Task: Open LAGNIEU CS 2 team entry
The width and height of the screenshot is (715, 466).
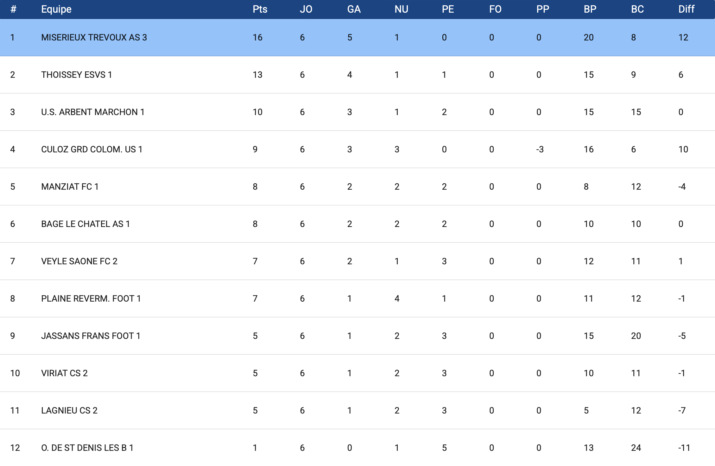Action: pyautogui.click(x=69, y=410)
